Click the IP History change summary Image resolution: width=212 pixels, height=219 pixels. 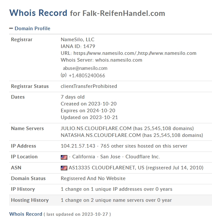116,189
